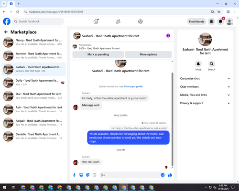Click the large listing photo in info panel

click(x=205, y=39)
